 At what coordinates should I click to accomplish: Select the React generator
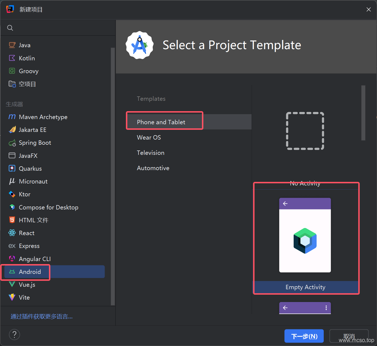(55, 233)
